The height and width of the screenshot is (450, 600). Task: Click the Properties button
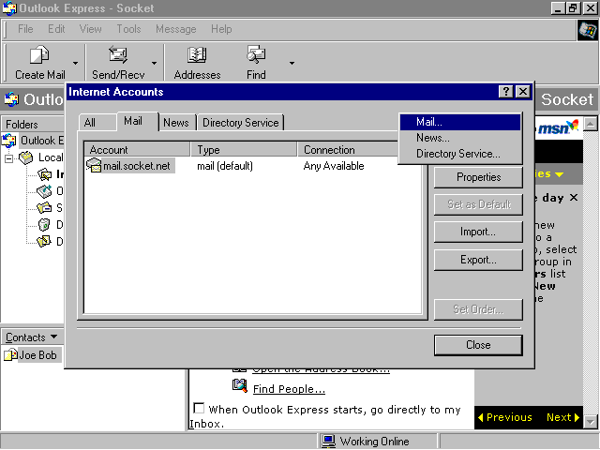pyautogui.click(x=478, y=177)
